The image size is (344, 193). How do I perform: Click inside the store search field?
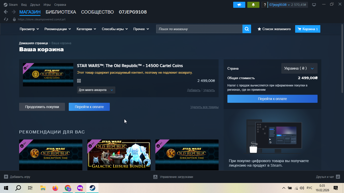coord(199,29)
